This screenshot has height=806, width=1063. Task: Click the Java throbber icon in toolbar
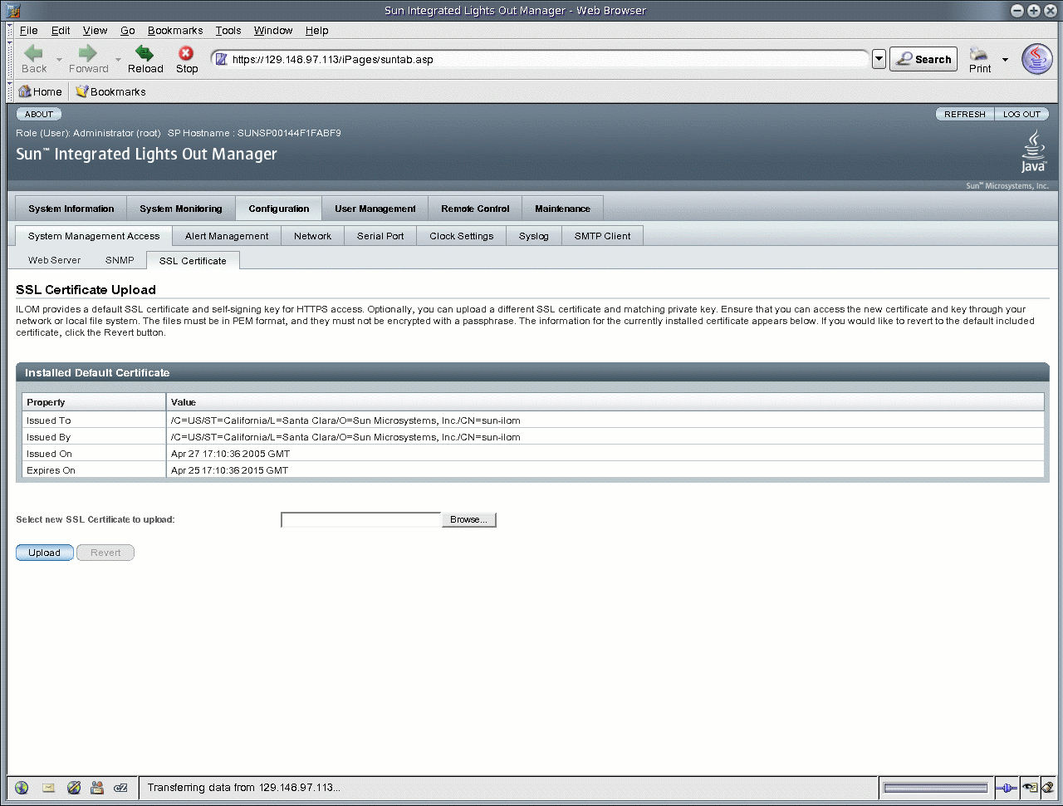tap(1036, 59)
